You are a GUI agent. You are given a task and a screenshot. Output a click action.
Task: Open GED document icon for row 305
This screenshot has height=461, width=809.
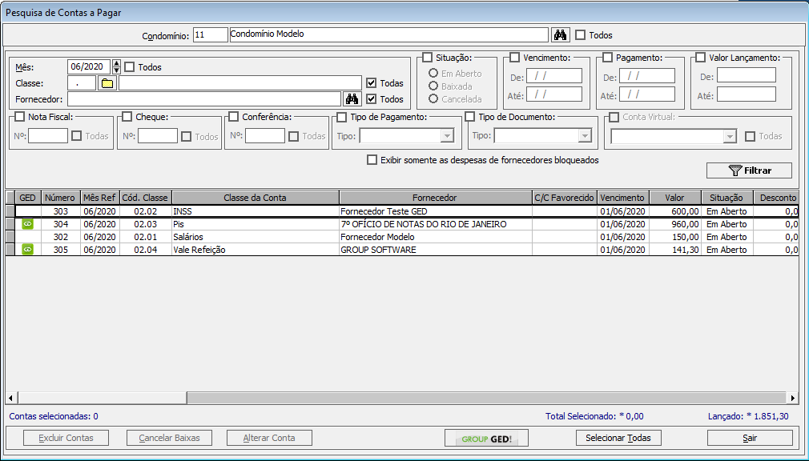[28, 250]
